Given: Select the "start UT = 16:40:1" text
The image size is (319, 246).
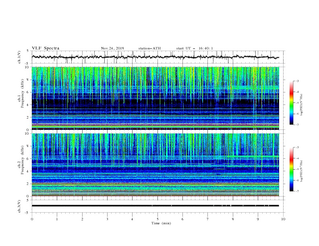Looking at the screenshot, I should 195,48.
